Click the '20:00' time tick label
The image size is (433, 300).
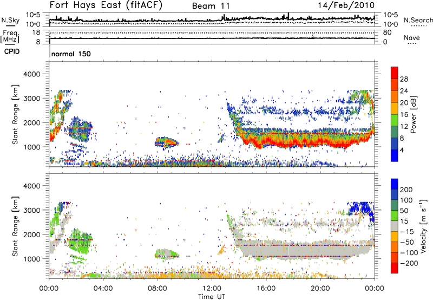point(320,289)
